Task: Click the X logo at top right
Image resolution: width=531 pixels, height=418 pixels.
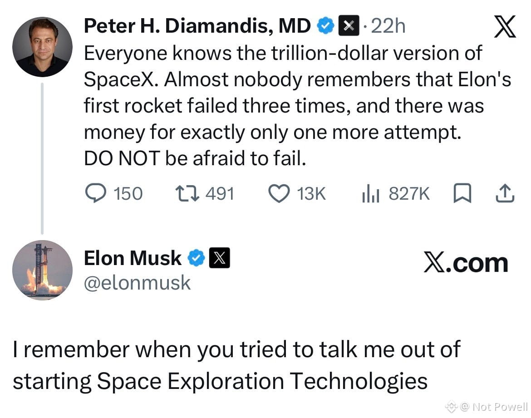Action: 505,26
